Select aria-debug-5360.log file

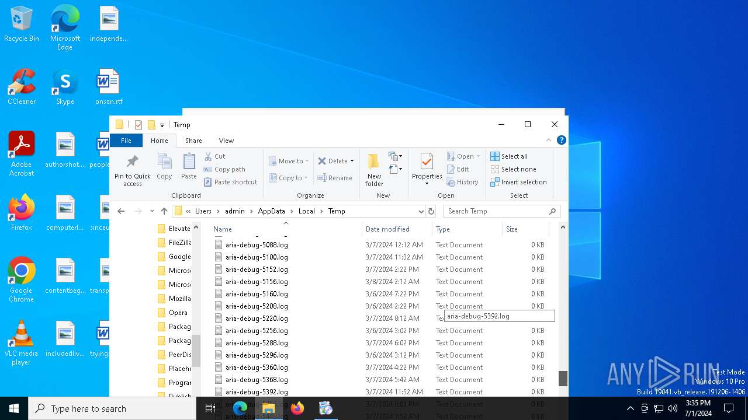click(x=257, y=367)
